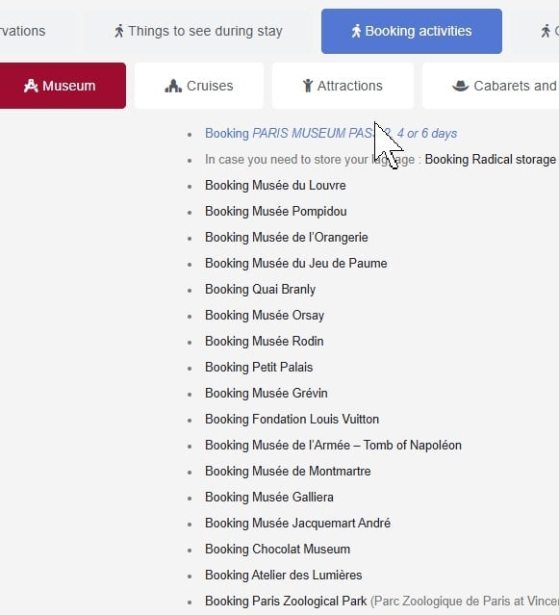
Task: Open the Booking activities tab
Action: tap(412, 32)
